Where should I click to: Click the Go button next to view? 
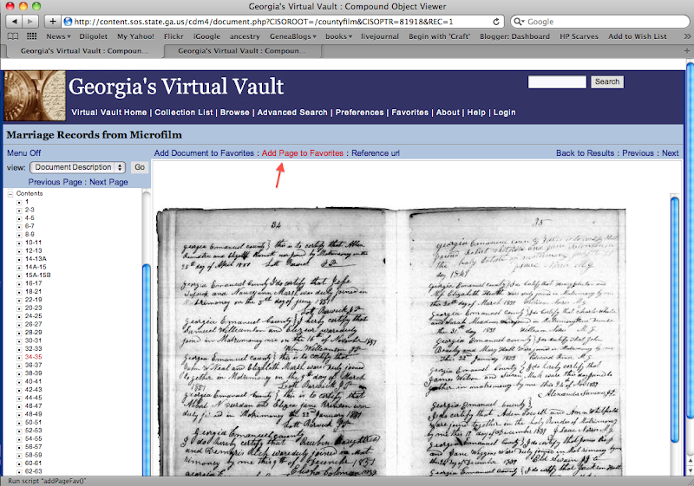point(140,167)
